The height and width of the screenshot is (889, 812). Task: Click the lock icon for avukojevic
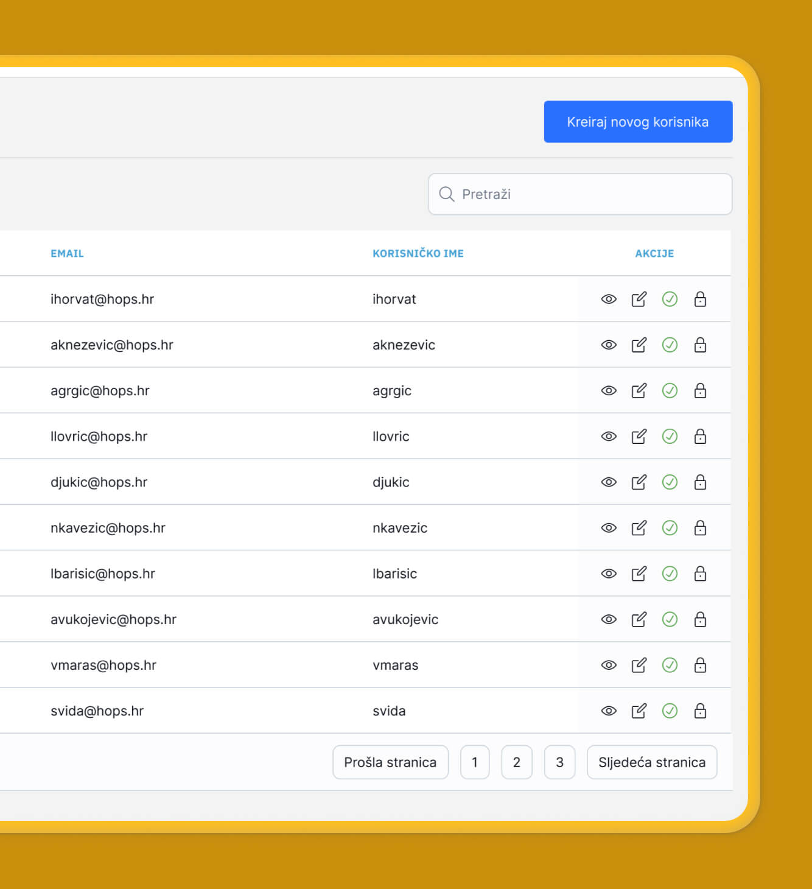pyautogui.click(x=700, y=619)
